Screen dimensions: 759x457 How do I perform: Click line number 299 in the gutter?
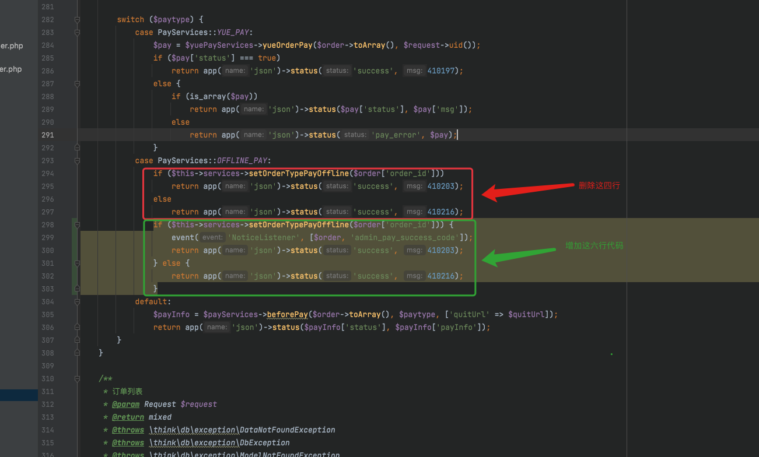coord(47,238)
